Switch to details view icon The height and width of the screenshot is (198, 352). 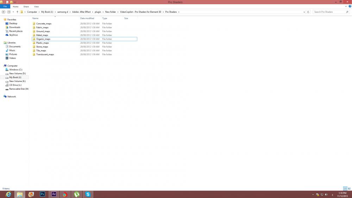point(345,189)
